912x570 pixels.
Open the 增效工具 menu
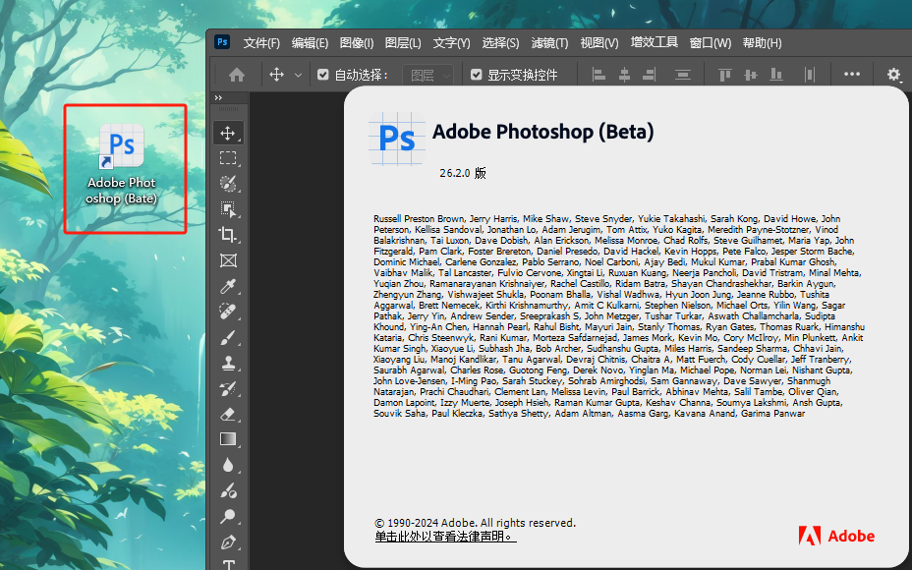655,42
